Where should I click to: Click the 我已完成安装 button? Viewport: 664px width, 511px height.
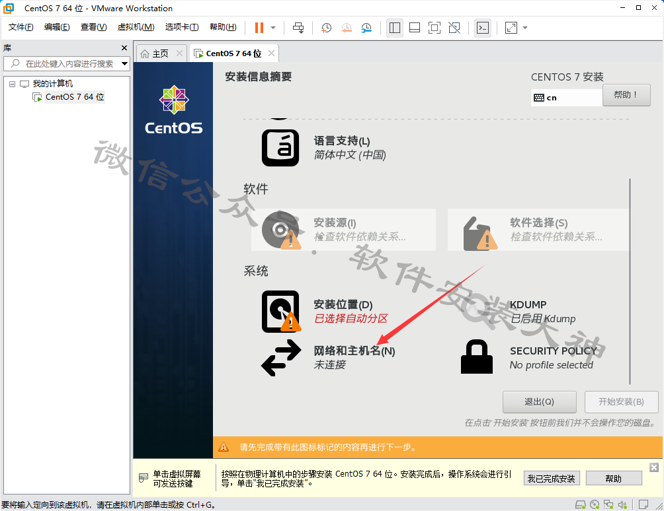(x=552, y=479)
